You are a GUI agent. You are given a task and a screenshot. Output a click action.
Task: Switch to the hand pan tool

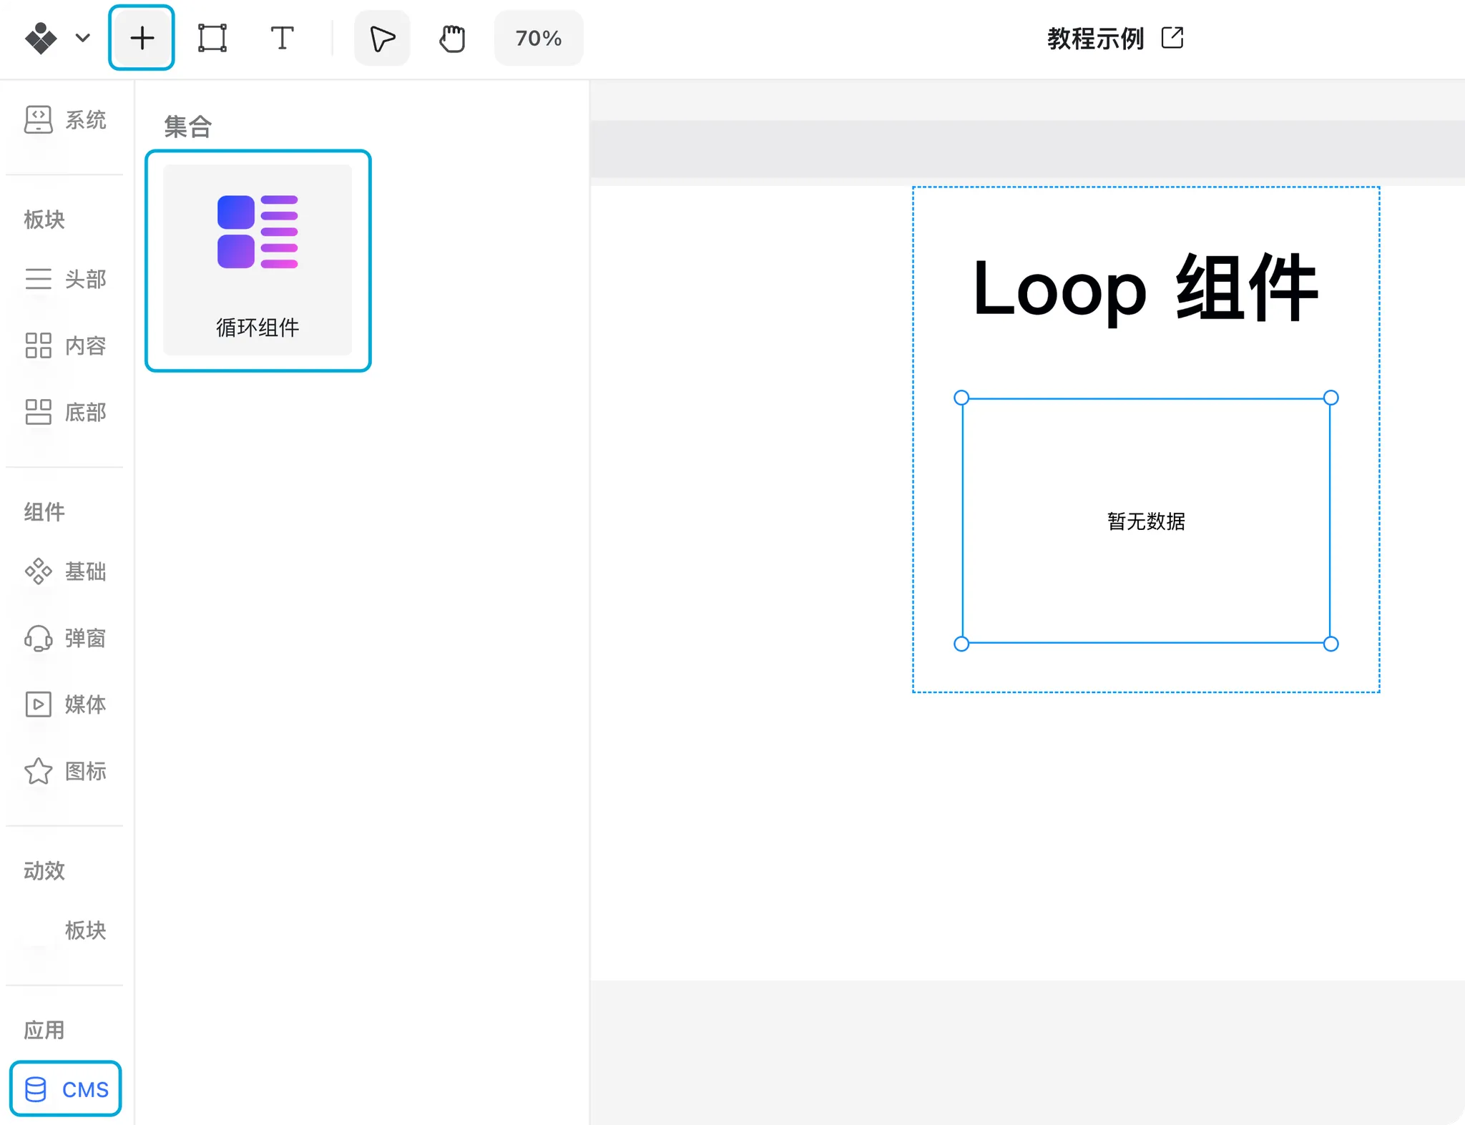(x=452, y=38)
